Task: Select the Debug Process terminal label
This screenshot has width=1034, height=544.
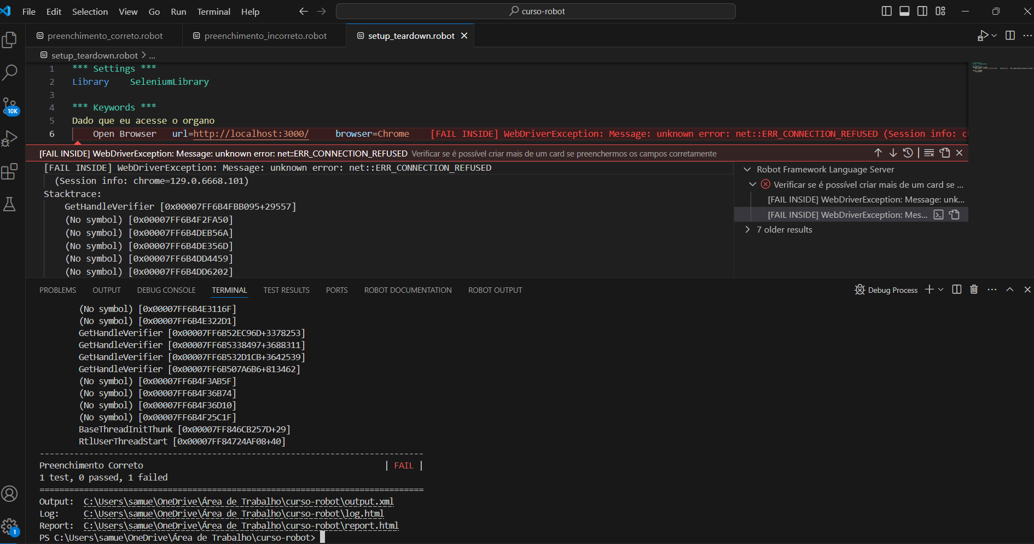Action: tap(886, 290)
